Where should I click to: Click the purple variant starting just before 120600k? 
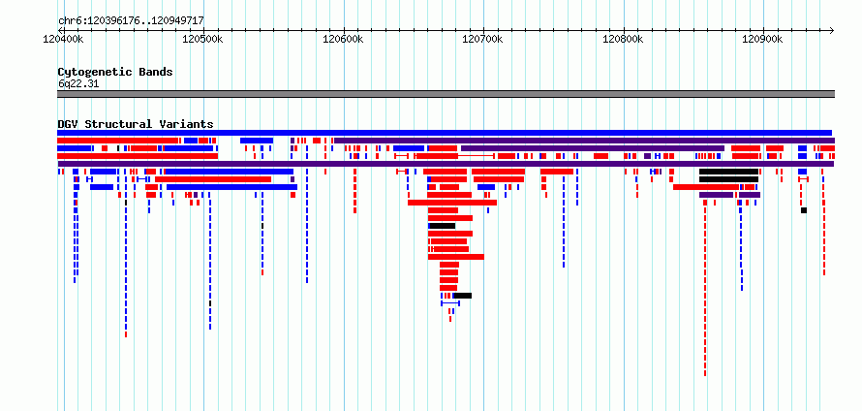(x=584, y=141)
